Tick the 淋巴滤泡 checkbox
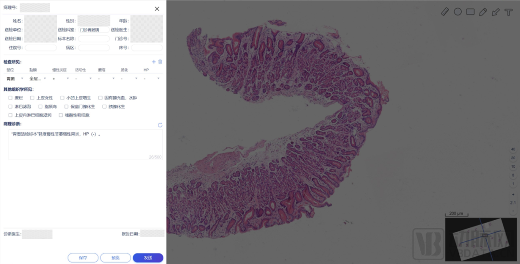Image resolution: width=520 pixels, height=264 pixels. point(11,107)
